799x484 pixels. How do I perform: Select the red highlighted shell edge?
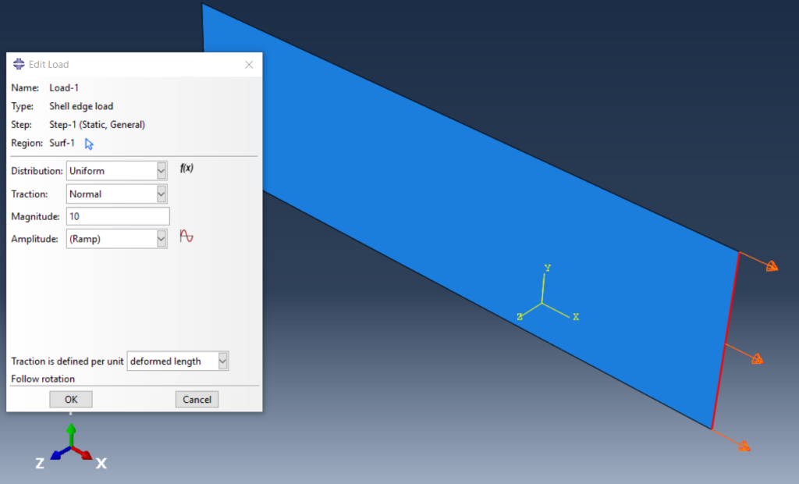point(725,340)
